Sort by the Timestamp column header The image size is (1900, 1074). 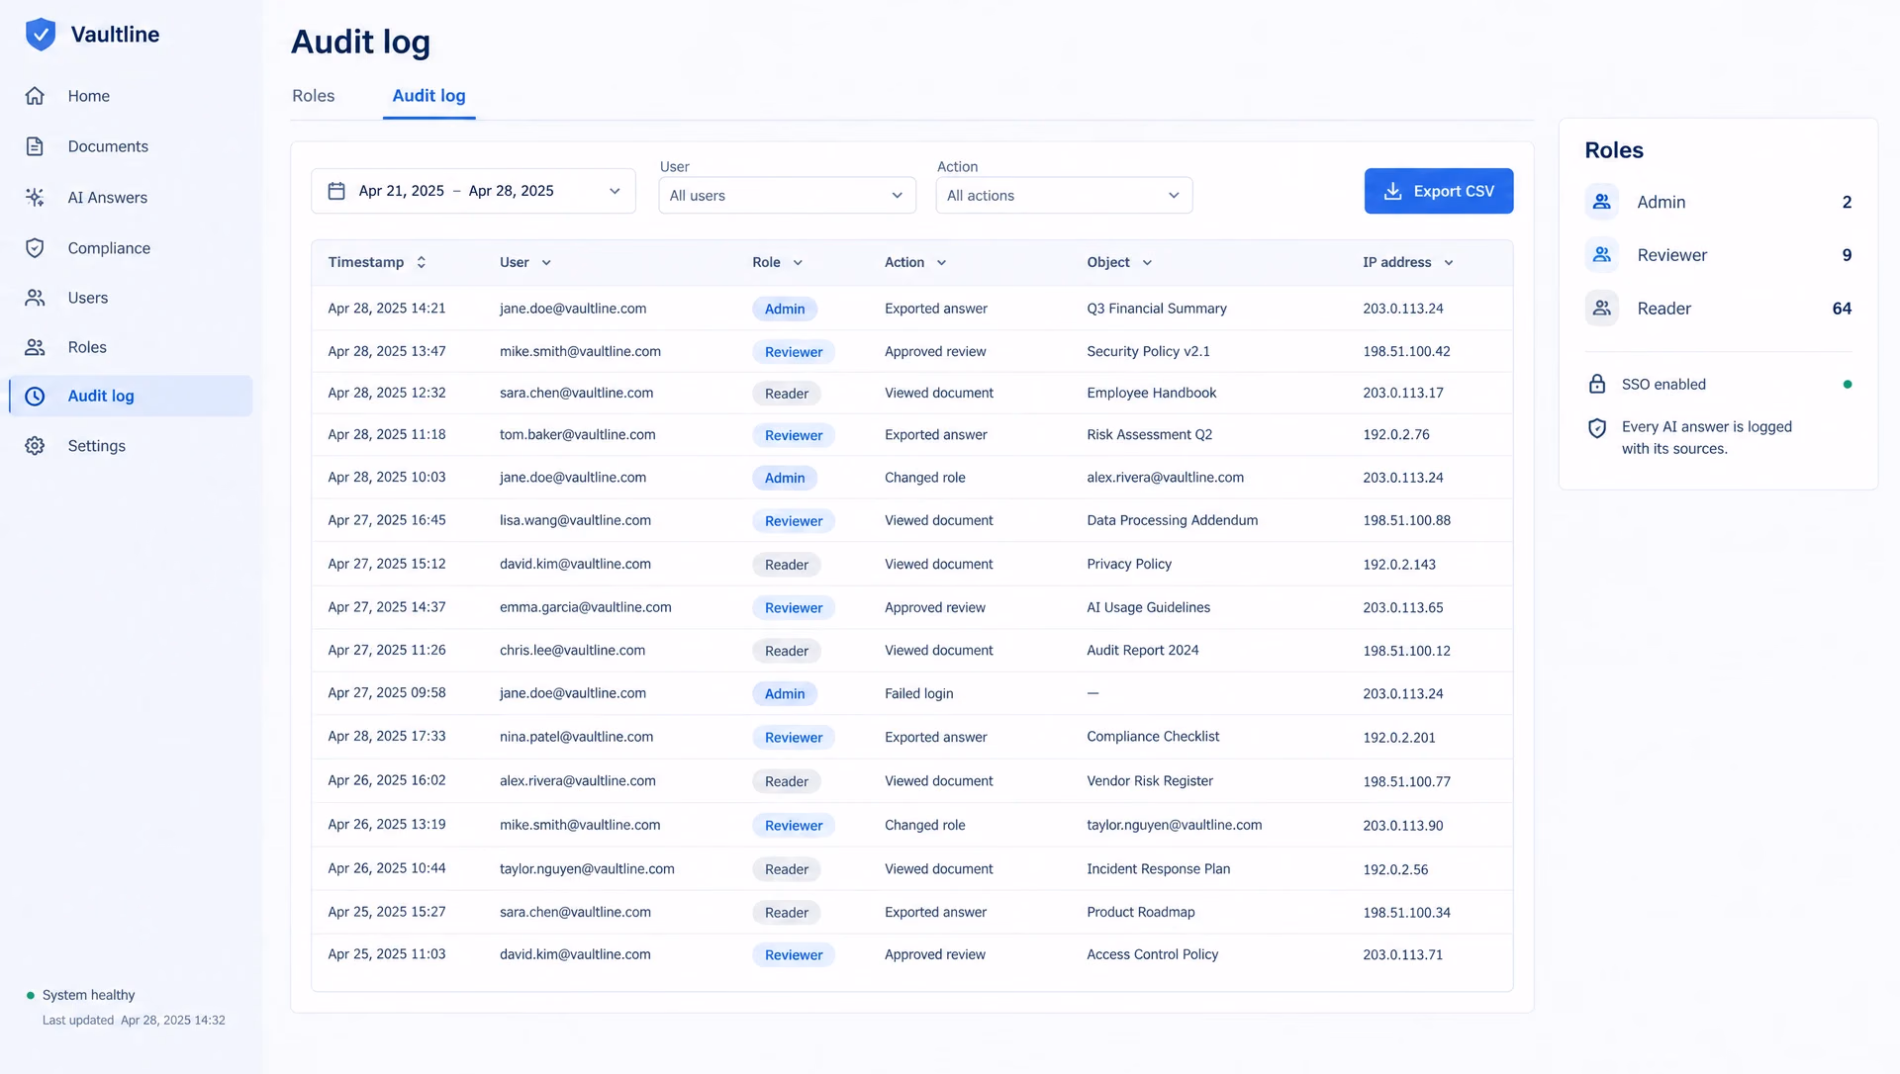click(377, 262)
